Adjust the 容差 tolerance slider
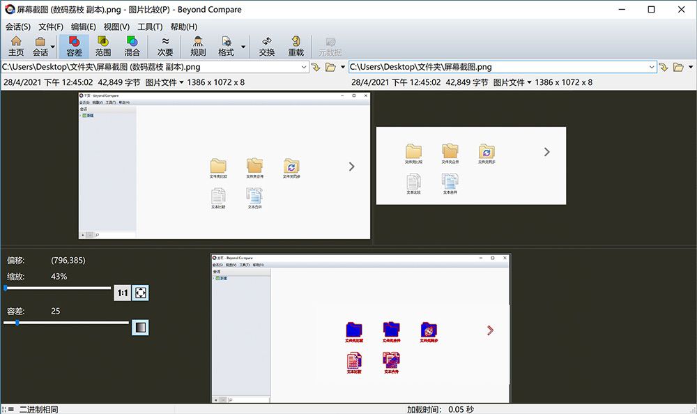 (17, 323)
